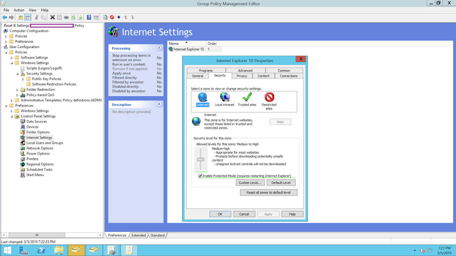Collapse the Processing panel chevron

(x=159, y=48)
